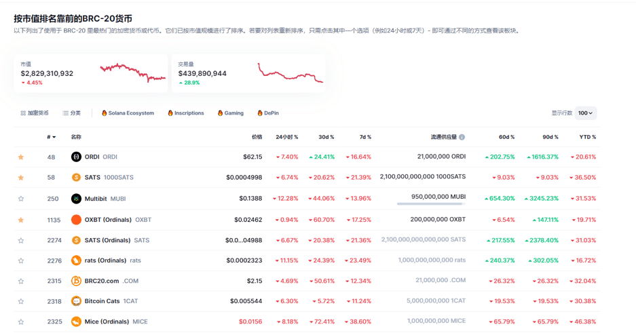Click the ORDI coin logo icon
This screenshot has height=333, width=636.
pyautogui.click(x=76, y=157)
